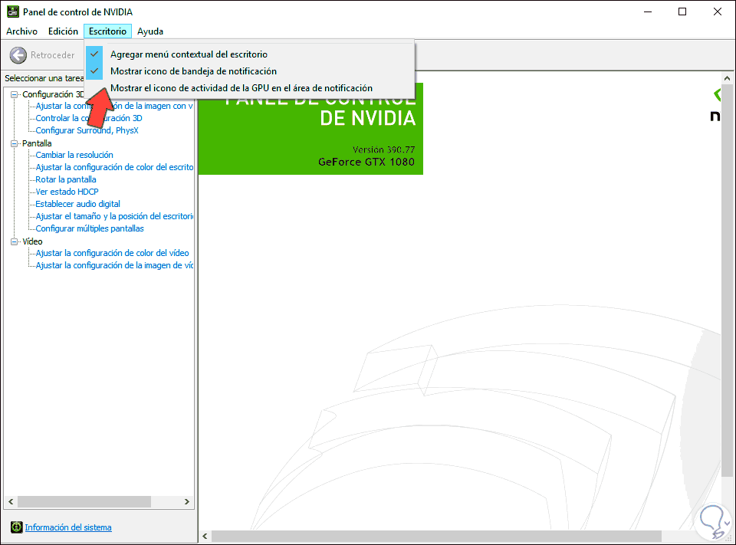Click task tree scroll left arrow
The image size is (736, 545).
point(10,502)
